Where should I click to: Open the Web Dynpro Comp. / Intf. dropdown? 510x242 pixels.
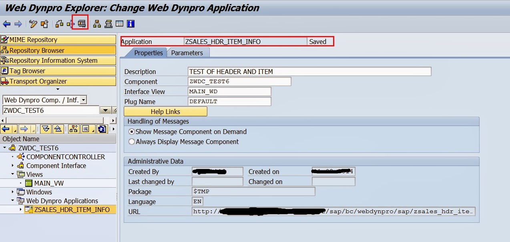tap(83, 100)
